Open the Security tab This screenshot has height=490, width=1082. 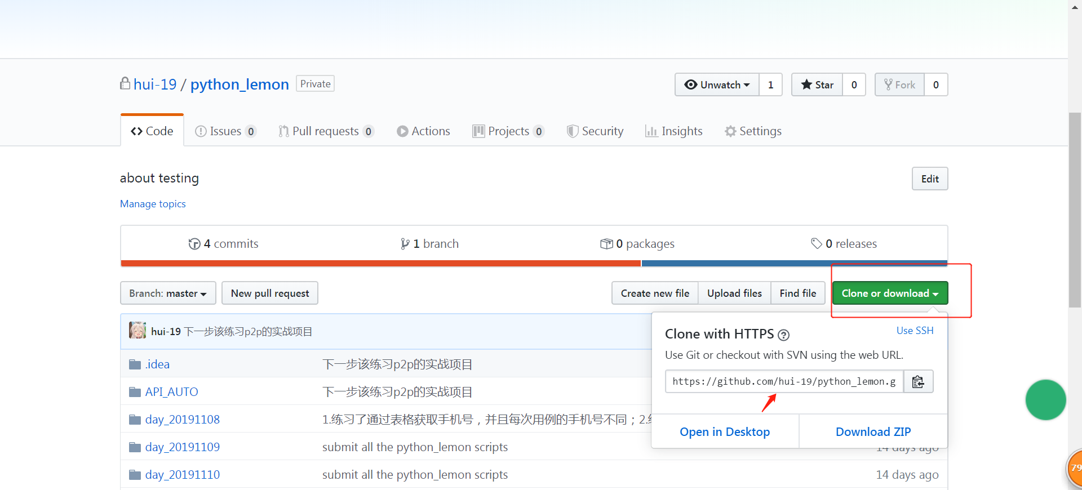[595, 131]
